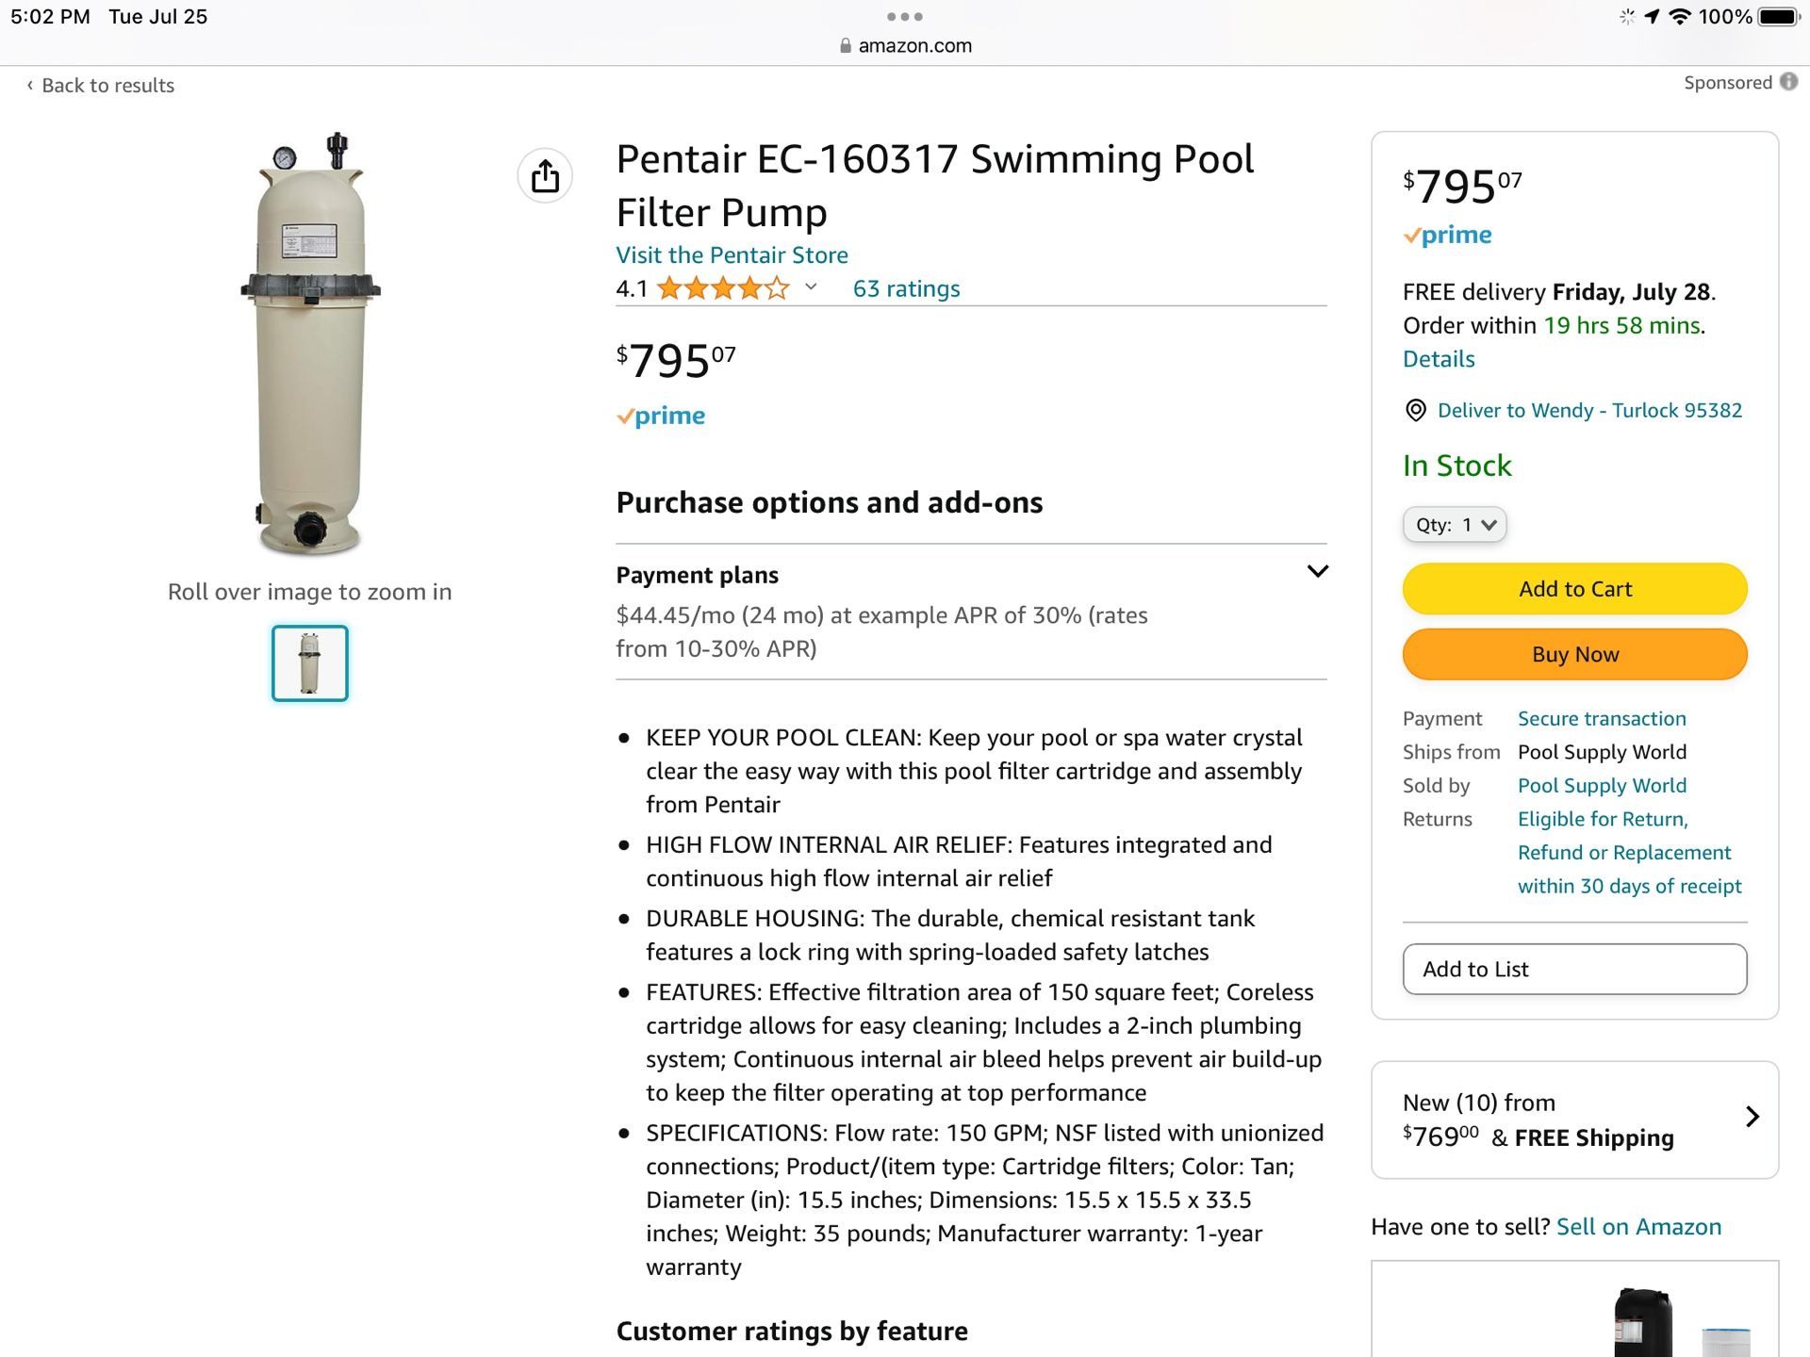Open the Add to List dropdown
Viewport: 1810px width, 1357px height.
pyautogui.click(x=1574, y=969)
